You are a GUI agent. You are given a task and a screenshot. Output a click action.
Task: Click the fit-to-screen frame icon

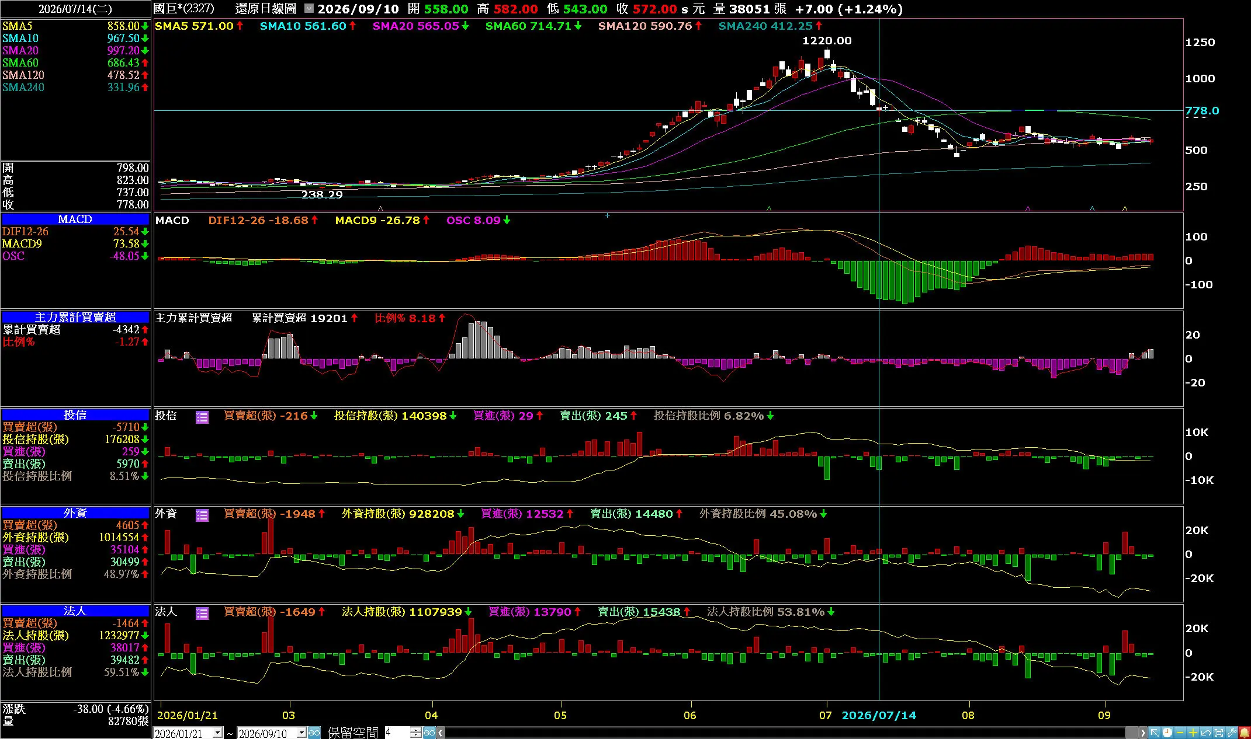(x=1219, y=732)
